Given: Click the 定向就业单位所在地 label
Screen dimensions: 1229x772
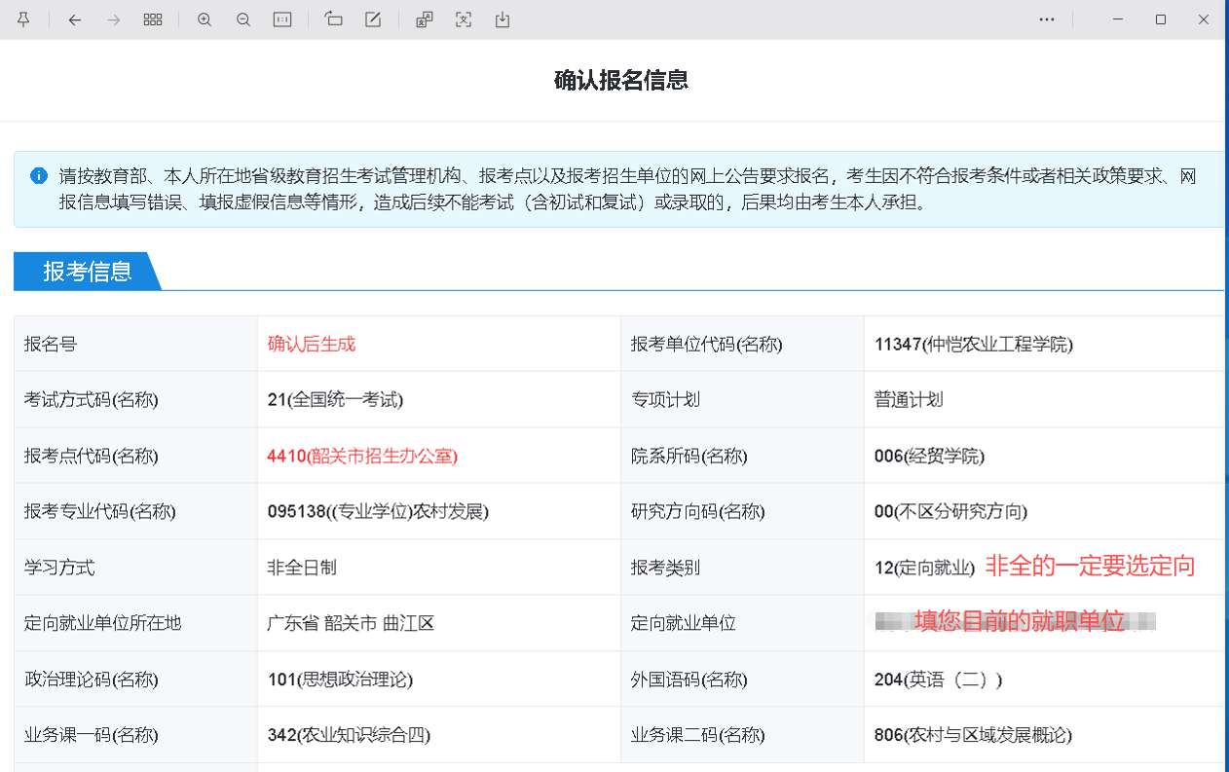Looking at the screenshot, I should click(102, 623).
